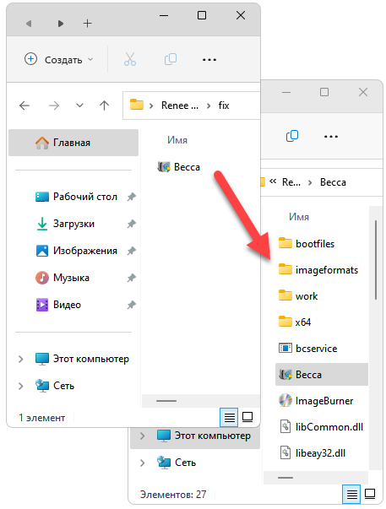Click the vertical scrollbar in back window file list

376,260
